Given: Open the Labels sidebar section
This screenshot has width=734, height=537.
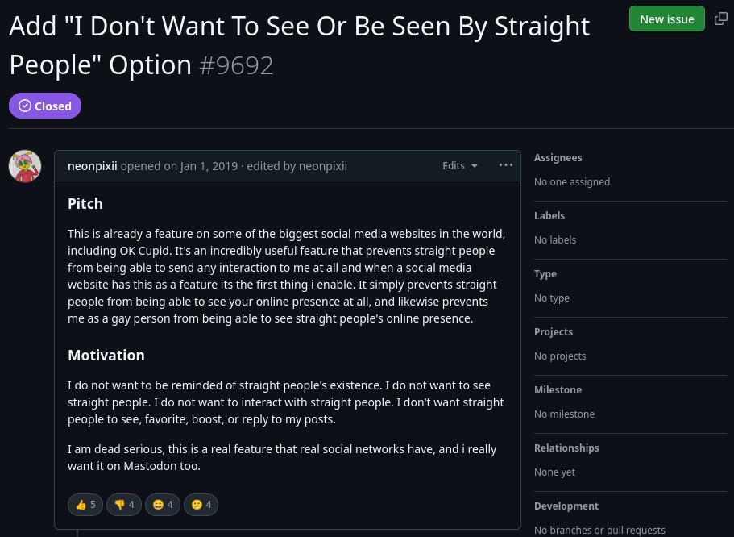Looking at the screenshot, I should [x=549, y=216].
